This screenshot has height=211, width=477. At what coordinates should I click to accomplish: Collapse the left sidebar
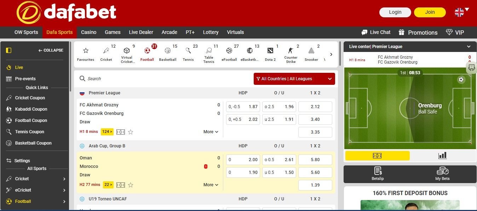pyautogui.click(x=51, y=50)
